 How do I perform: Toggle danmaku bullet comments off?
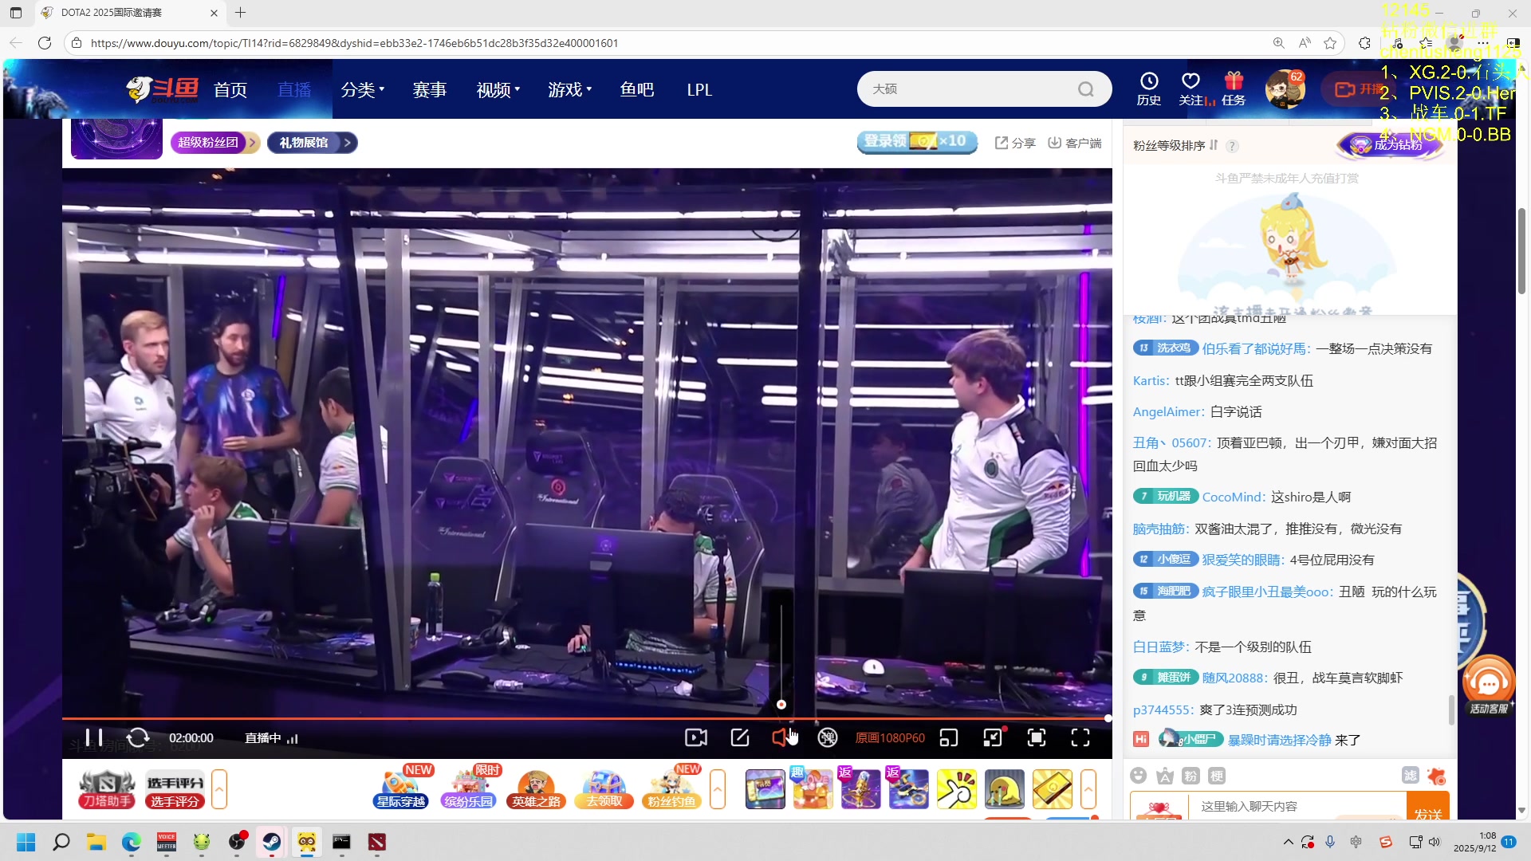pyautogui.click(x=828, y=737)
